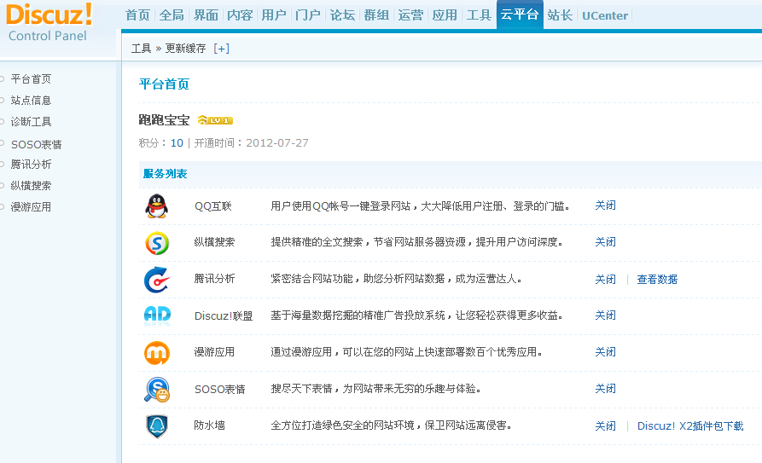
Task: Click the 漫游应用 service name in list
Action: 214,352
